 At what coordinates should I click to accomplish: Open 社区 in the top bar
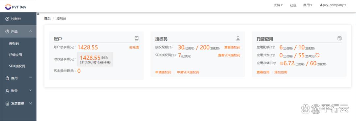(293, 5)
